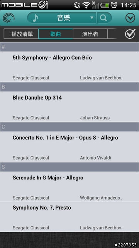Tap the battery status icon

click(x=105, y=5)
